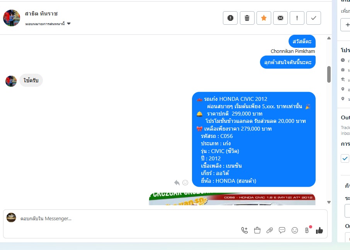
Task: Click contact name สาธิต ทินราช
Action: point(41,14)
